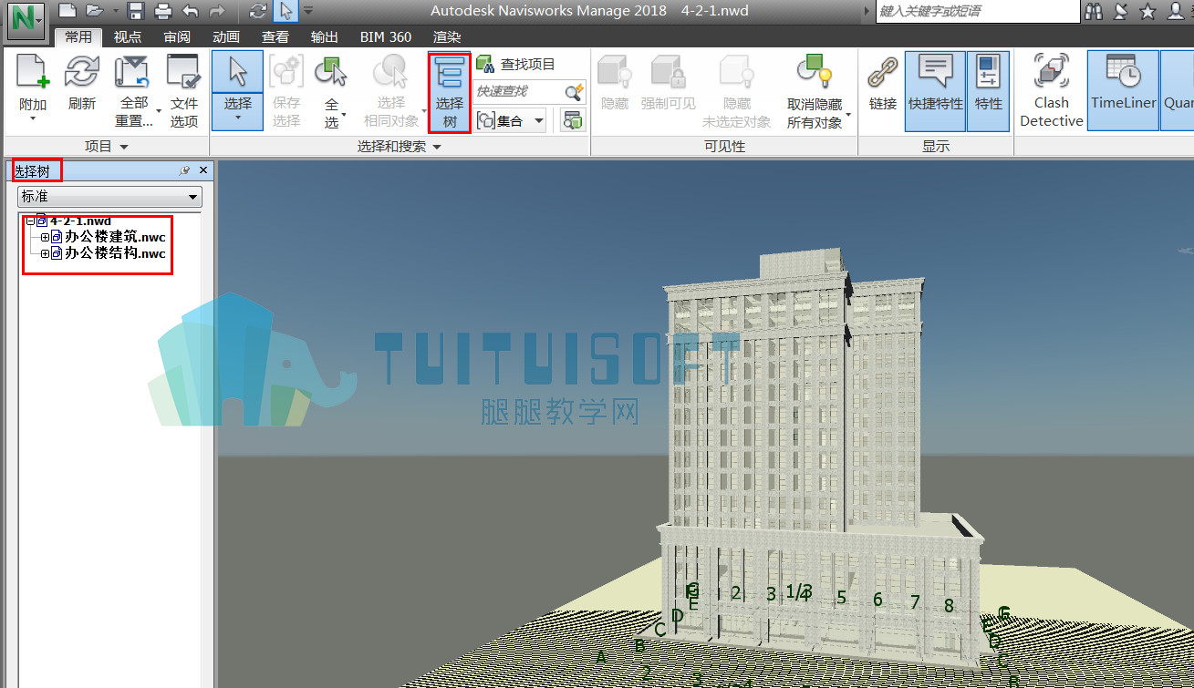Open the 文件选项 (File Options) dialog
This screenshot has height=688, width=1194.
[x=184, y=91]
